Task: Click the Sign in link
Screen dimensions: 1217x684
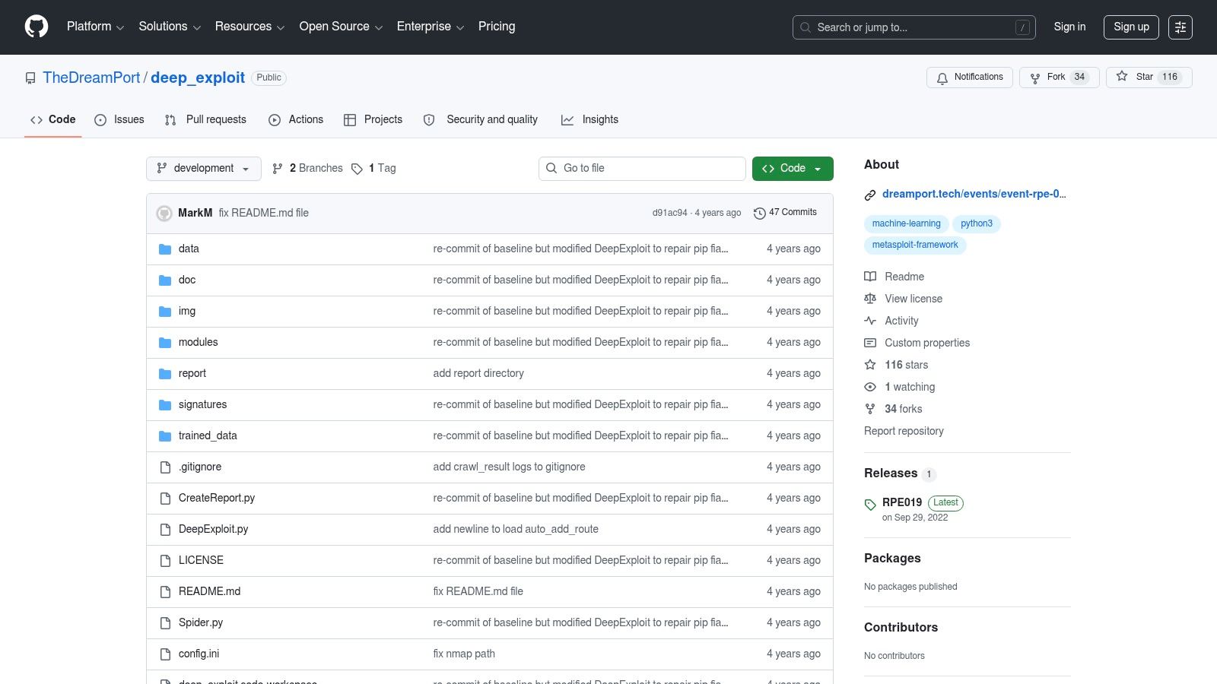Action: pos(1069,27)
